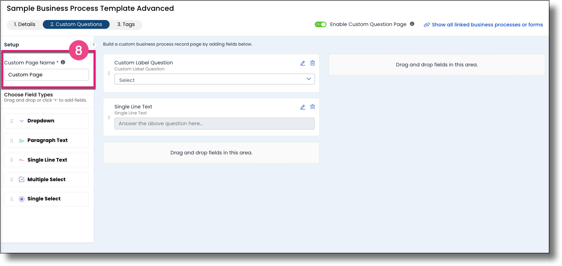Click info icon beside Enable Custom Question Page
Screen dimensions: 562x266
click(412, 24)
